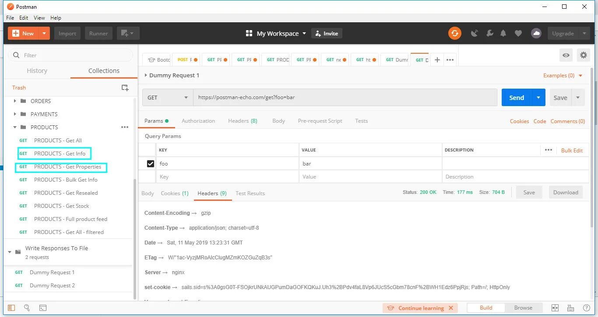Click the plus icon to open a new tab

click(x=437, y=60)
